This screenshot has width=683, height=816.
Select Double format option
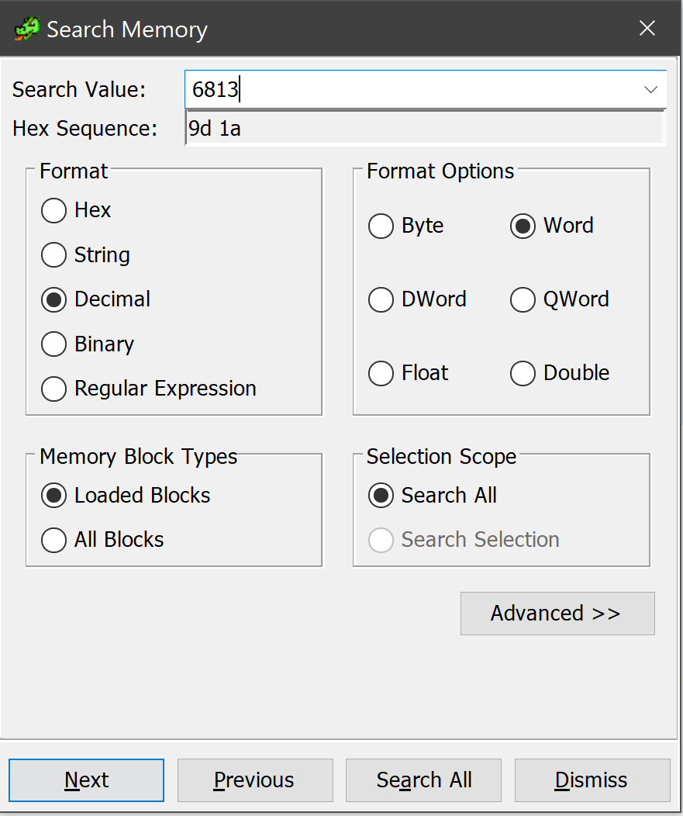click(x=523, y=373)
